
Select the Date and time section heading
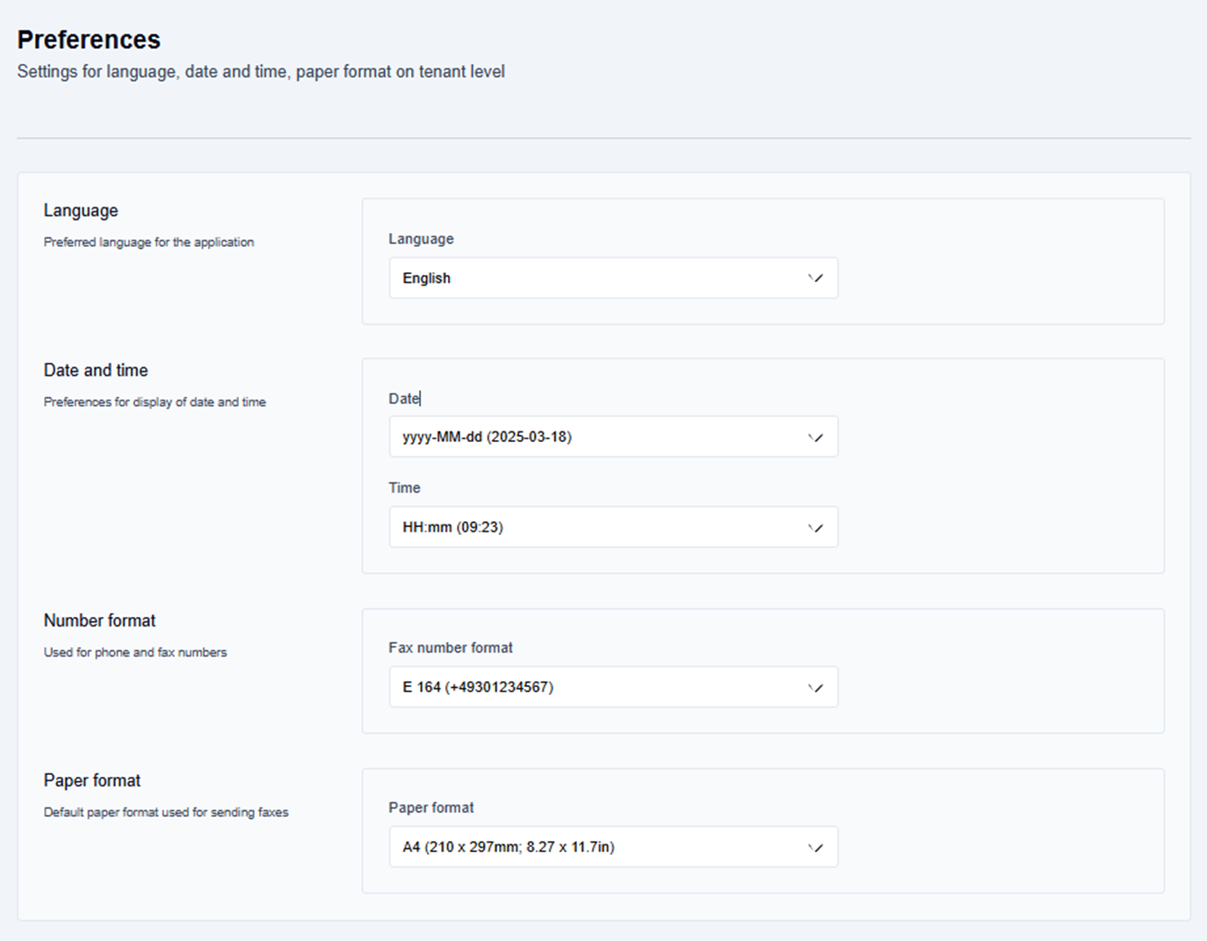tap(96, 371)
